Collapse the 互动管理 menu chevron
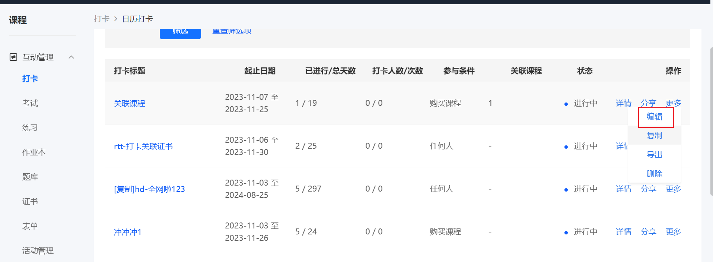Screen dimensions: 713x262 tap(71, 57)
